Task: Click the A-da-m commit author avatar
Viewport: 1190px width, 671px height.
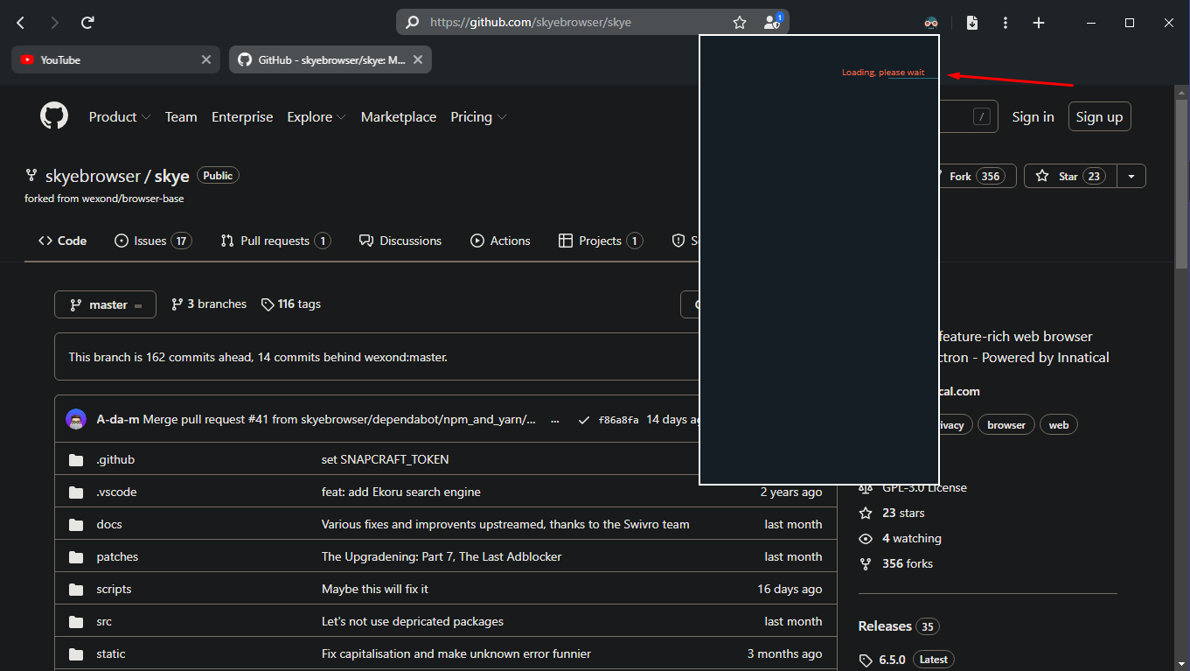Action: pyautogui.click(x=75, y=419)
